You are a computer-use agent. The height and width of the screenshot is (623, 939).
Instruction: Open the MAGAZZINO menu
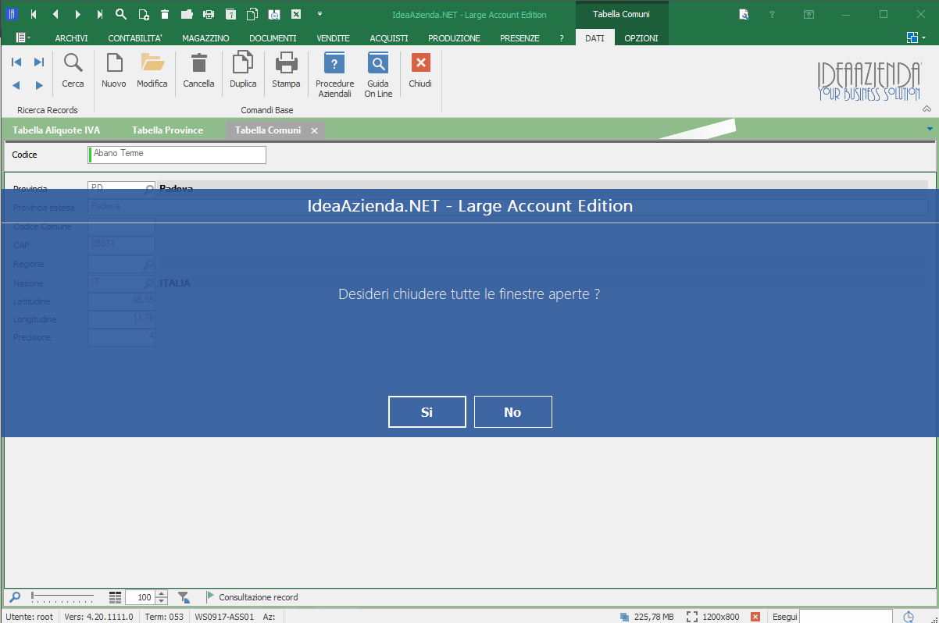click(205, 38)
